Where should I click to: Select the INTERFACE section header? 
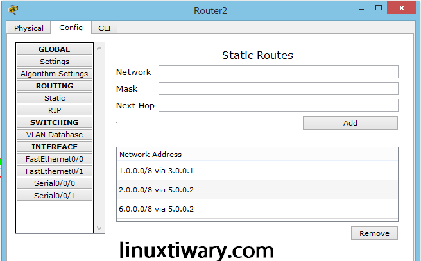pos(55,147)
